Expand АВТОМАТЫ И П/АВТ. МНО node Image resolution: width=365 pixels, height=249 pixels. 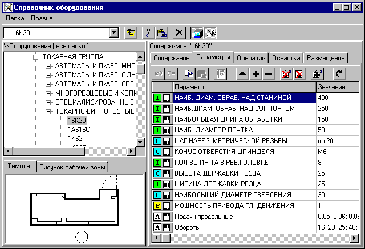point(48,66)
